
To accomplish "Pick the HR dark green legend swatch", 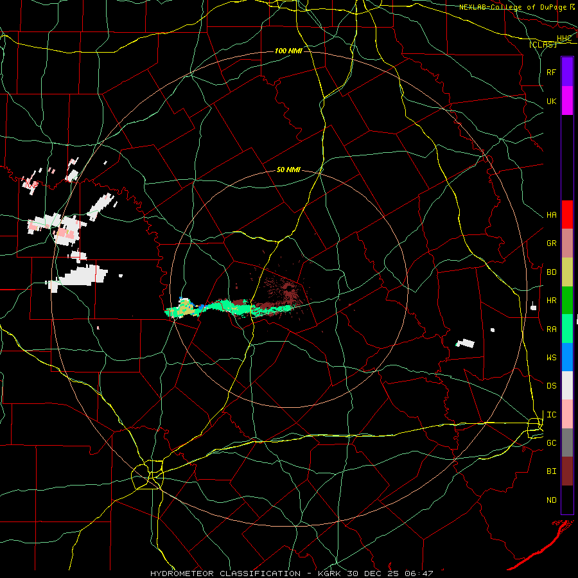I will (x=567, y=300).
